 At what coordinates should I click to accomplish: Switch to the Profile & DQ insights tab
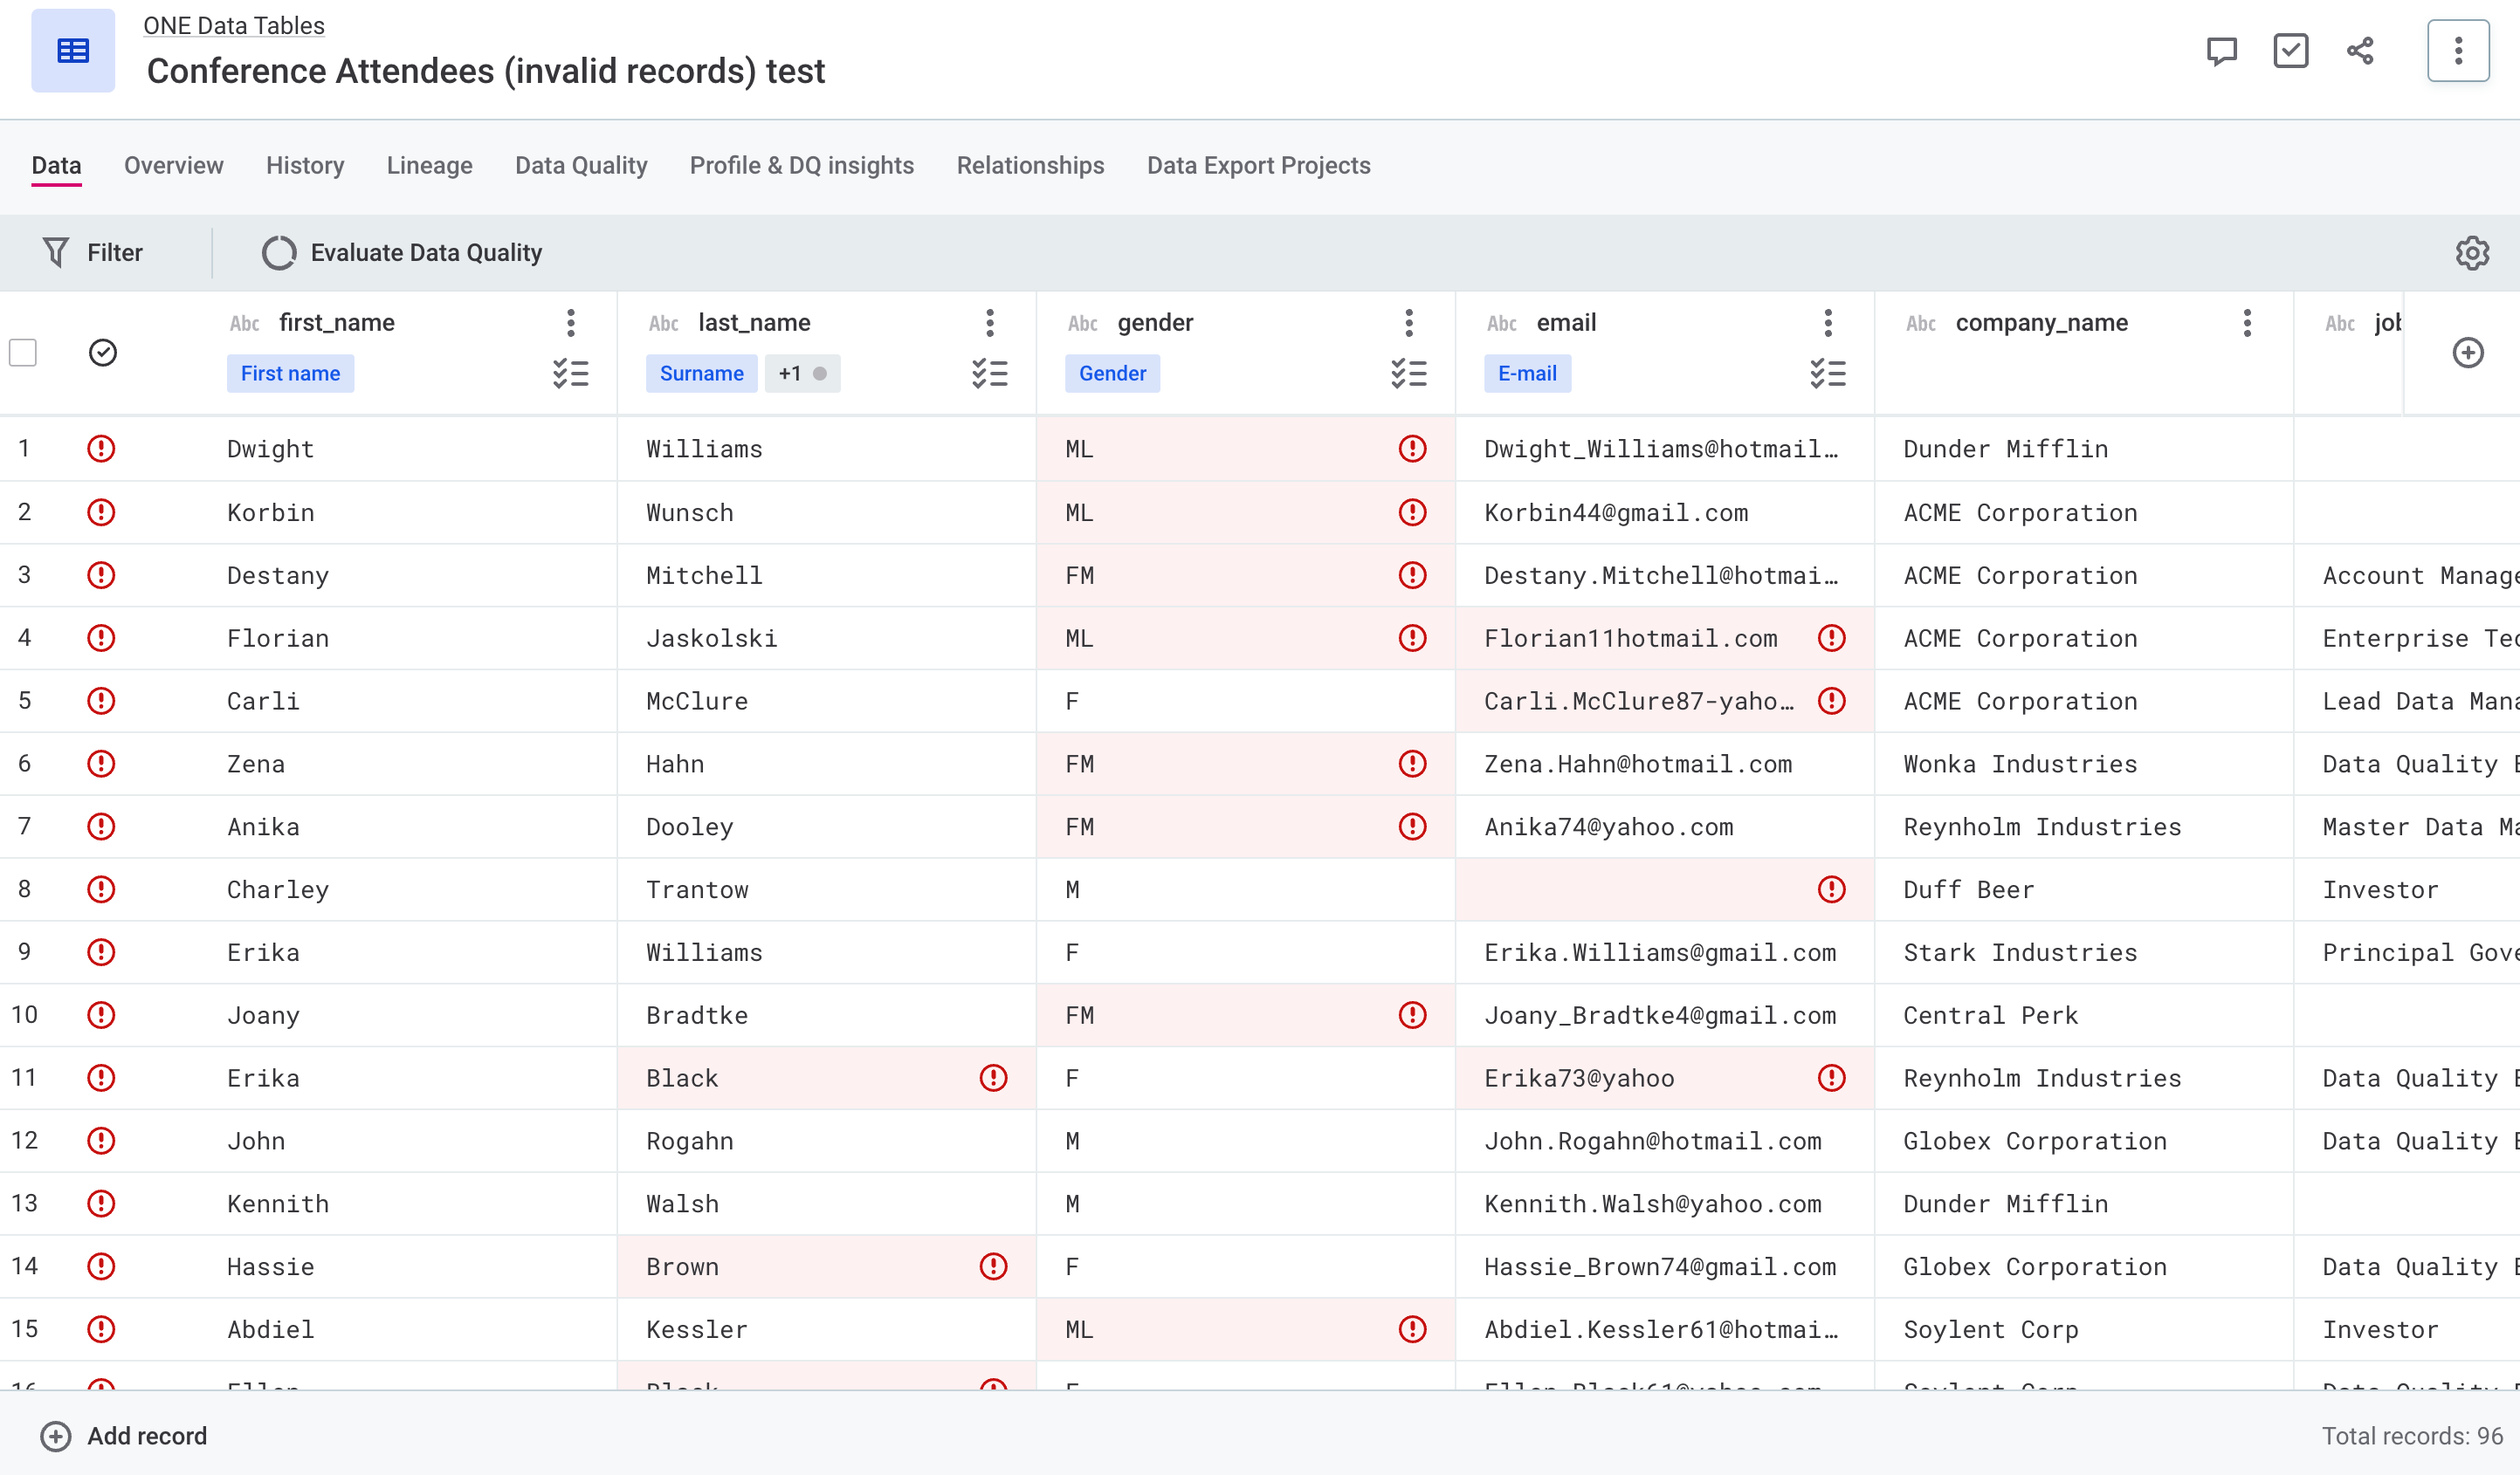click(799, 165)
